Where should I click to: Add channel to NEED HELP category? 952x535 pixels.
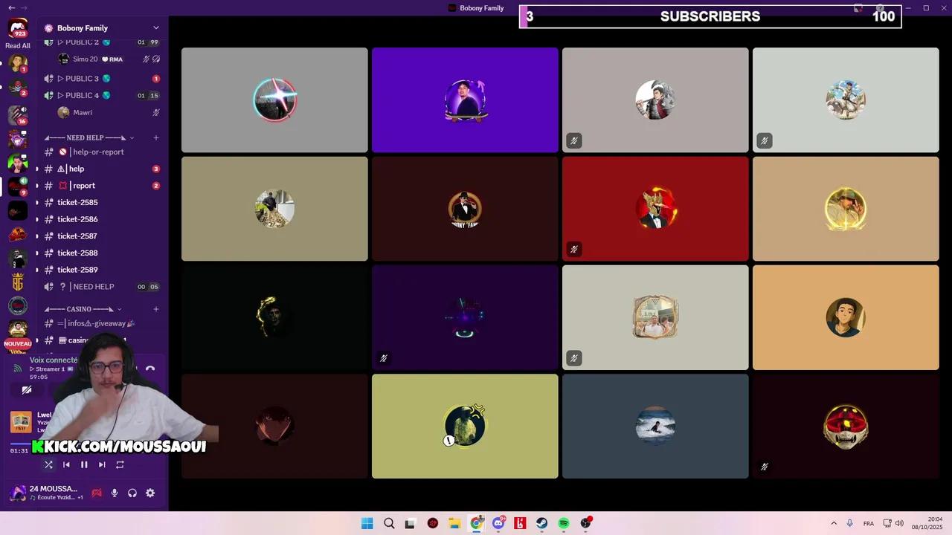(156, 137)
